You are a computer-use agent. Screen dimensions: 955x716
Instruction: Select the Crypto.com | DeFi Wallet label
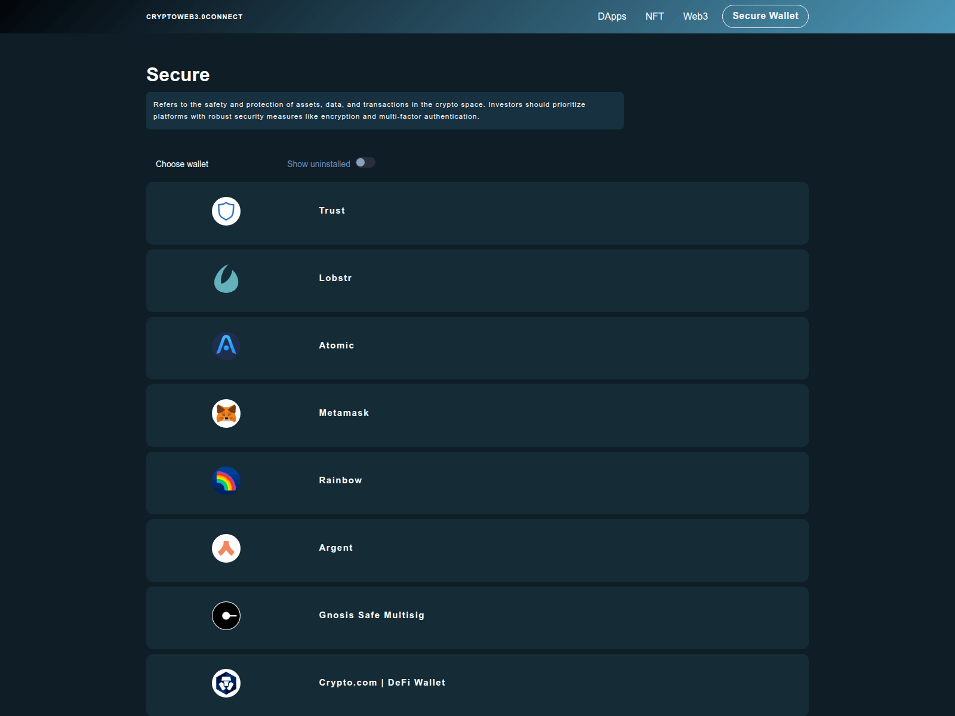pyautogui.click(x=382, y=683)
